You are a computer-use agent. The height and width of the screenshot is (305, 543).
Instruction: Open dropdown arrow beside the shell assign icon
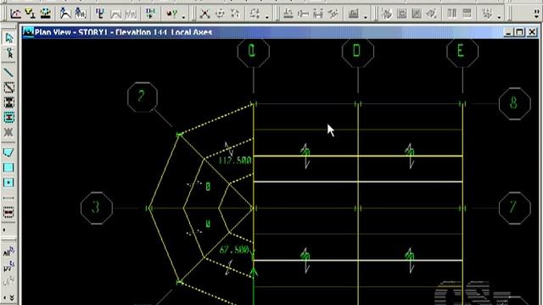pyautogui.click(x=366, y=16)
